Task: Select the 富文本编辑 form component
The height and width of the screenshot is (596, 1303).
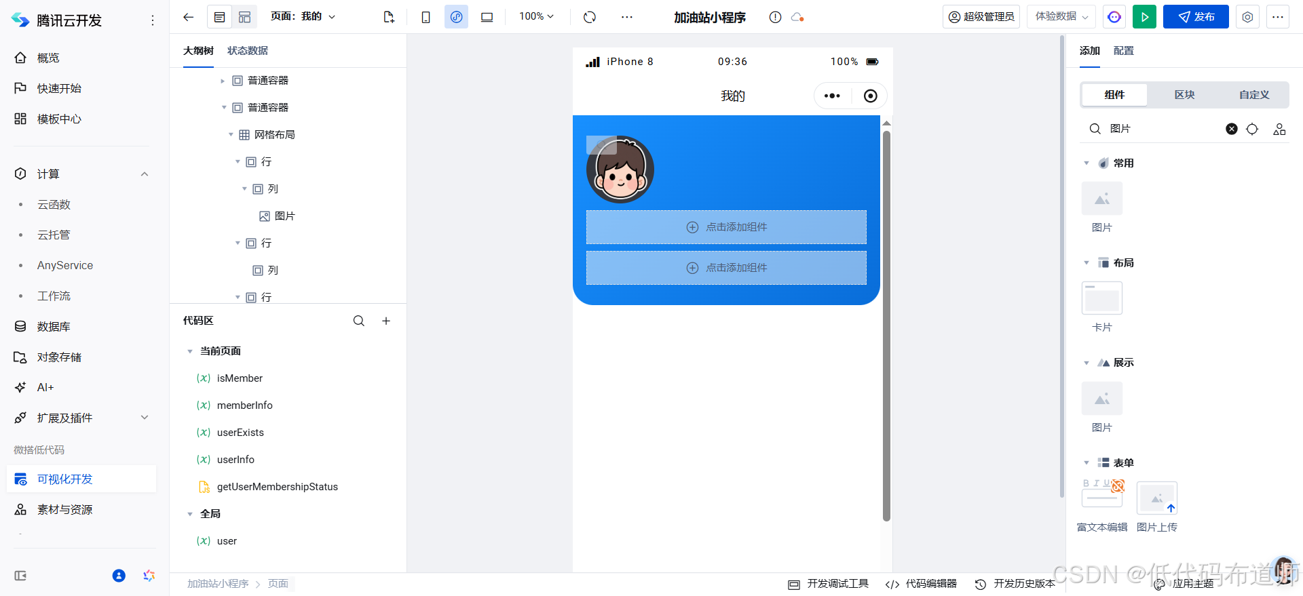Action: coord(1102,506)
